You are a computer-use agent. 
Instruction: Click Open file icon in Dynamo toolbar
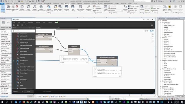18,25
